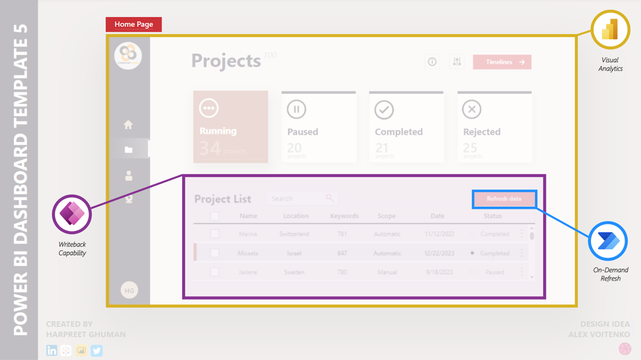The height and width of the screenshot is (360, 641).
Task: Click the Sweden location cell
Action: [294, 272]
